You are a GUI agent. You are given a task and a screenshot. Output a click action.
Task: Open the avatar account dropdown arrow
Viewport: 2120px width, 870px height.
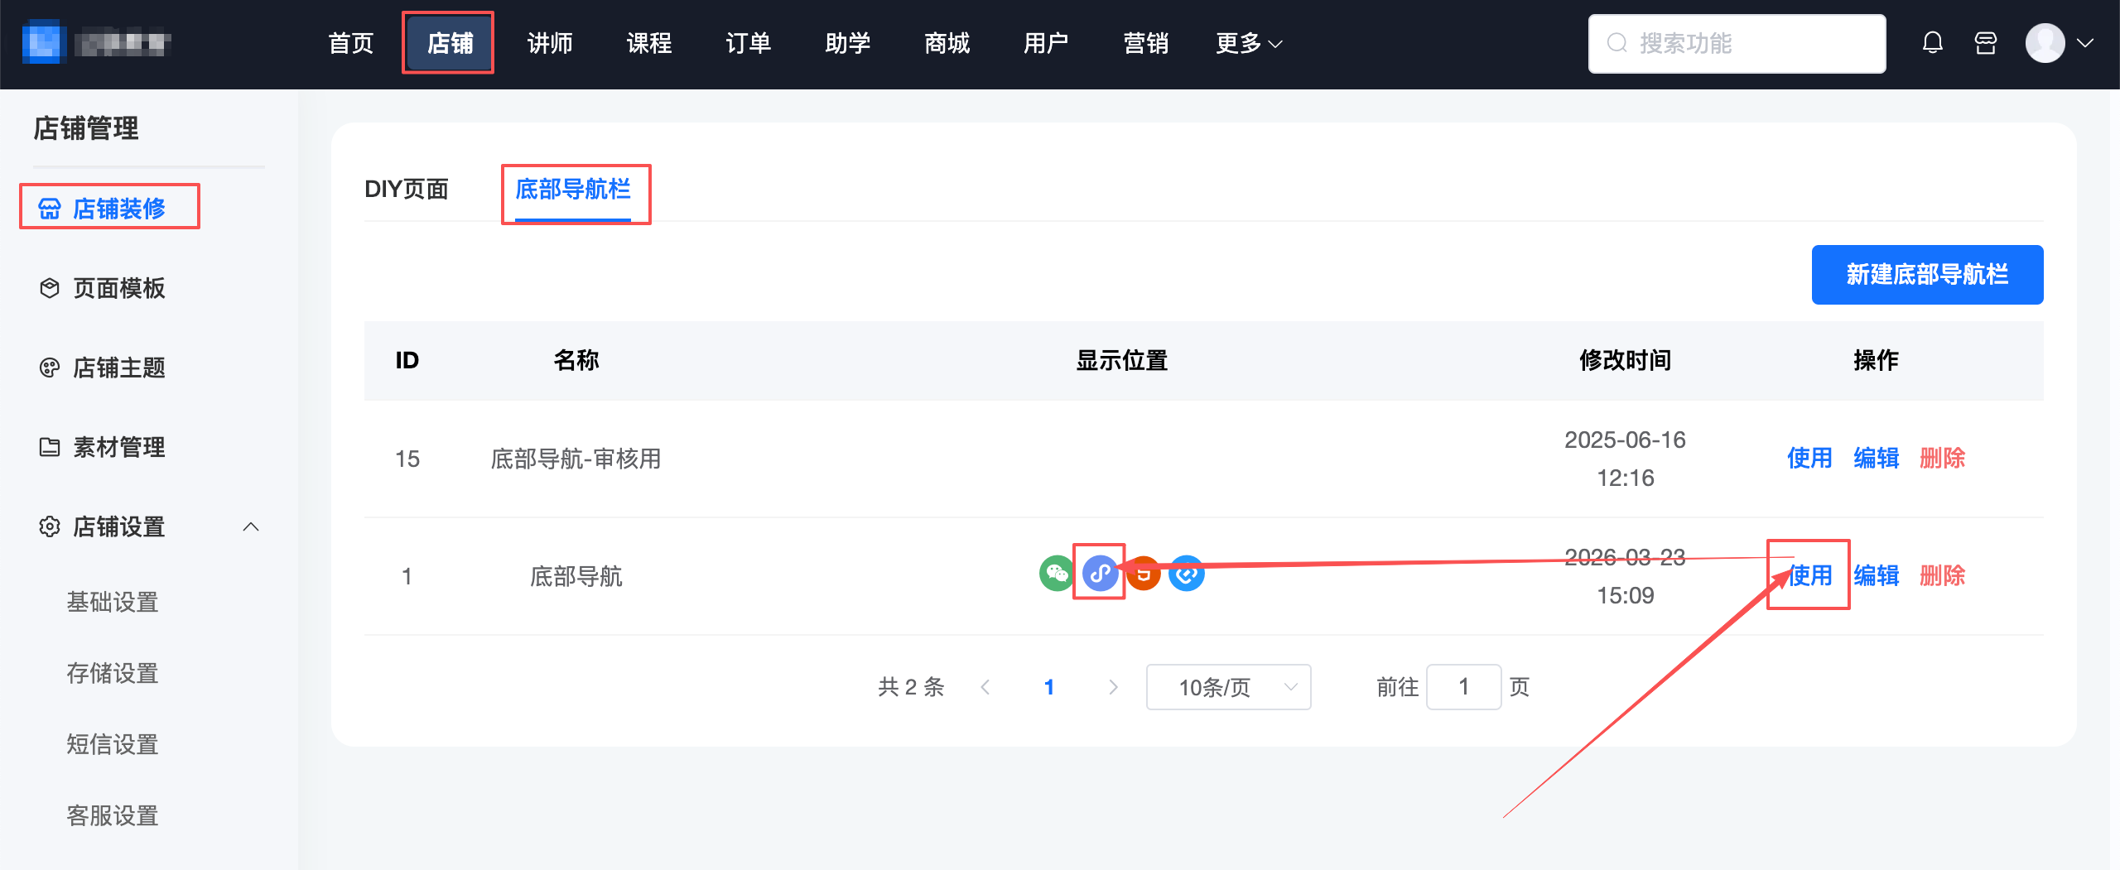pyautogui.click(x=2085, y=43)
